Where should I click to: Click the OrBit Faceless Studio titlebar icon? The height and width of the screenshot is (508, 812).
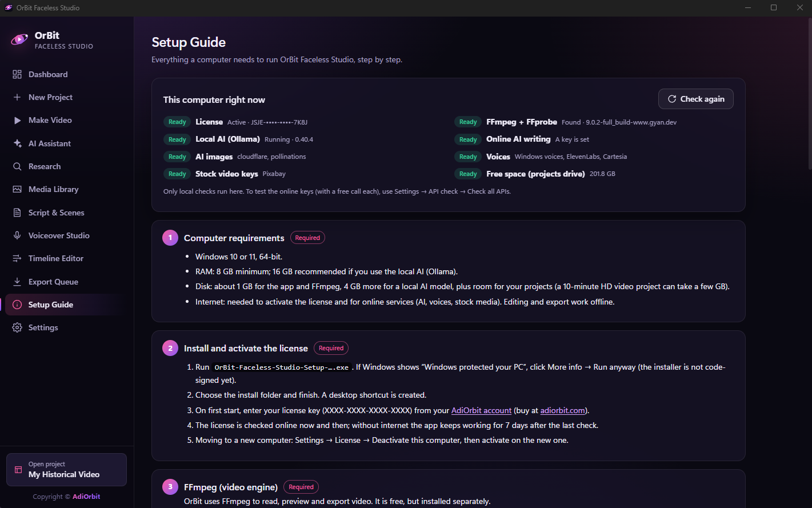[9, 7]
